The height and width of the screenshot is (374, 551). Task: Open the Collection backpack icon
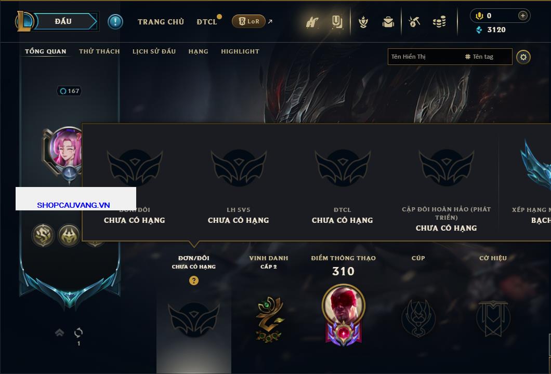point(388,22)
